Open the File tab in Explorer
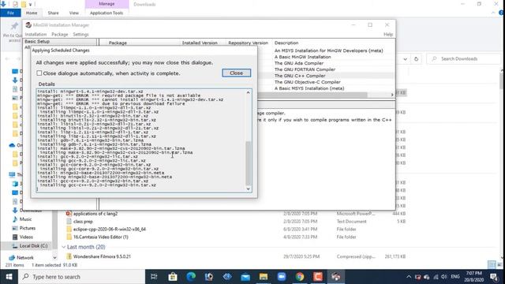Image resolution: width=505 pixels, height=284 pixels. pyautogui.click(x=10, y=13)
